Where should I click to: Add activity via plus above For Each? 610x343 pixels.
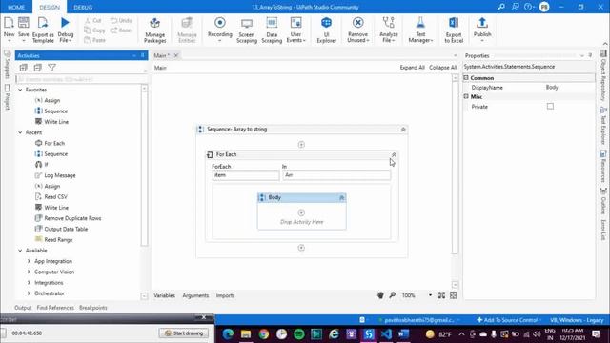click(x=301, y=145)
